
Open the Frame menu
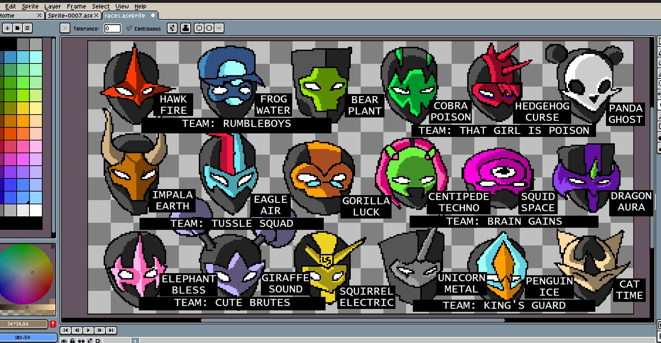(x=76, y=6)
